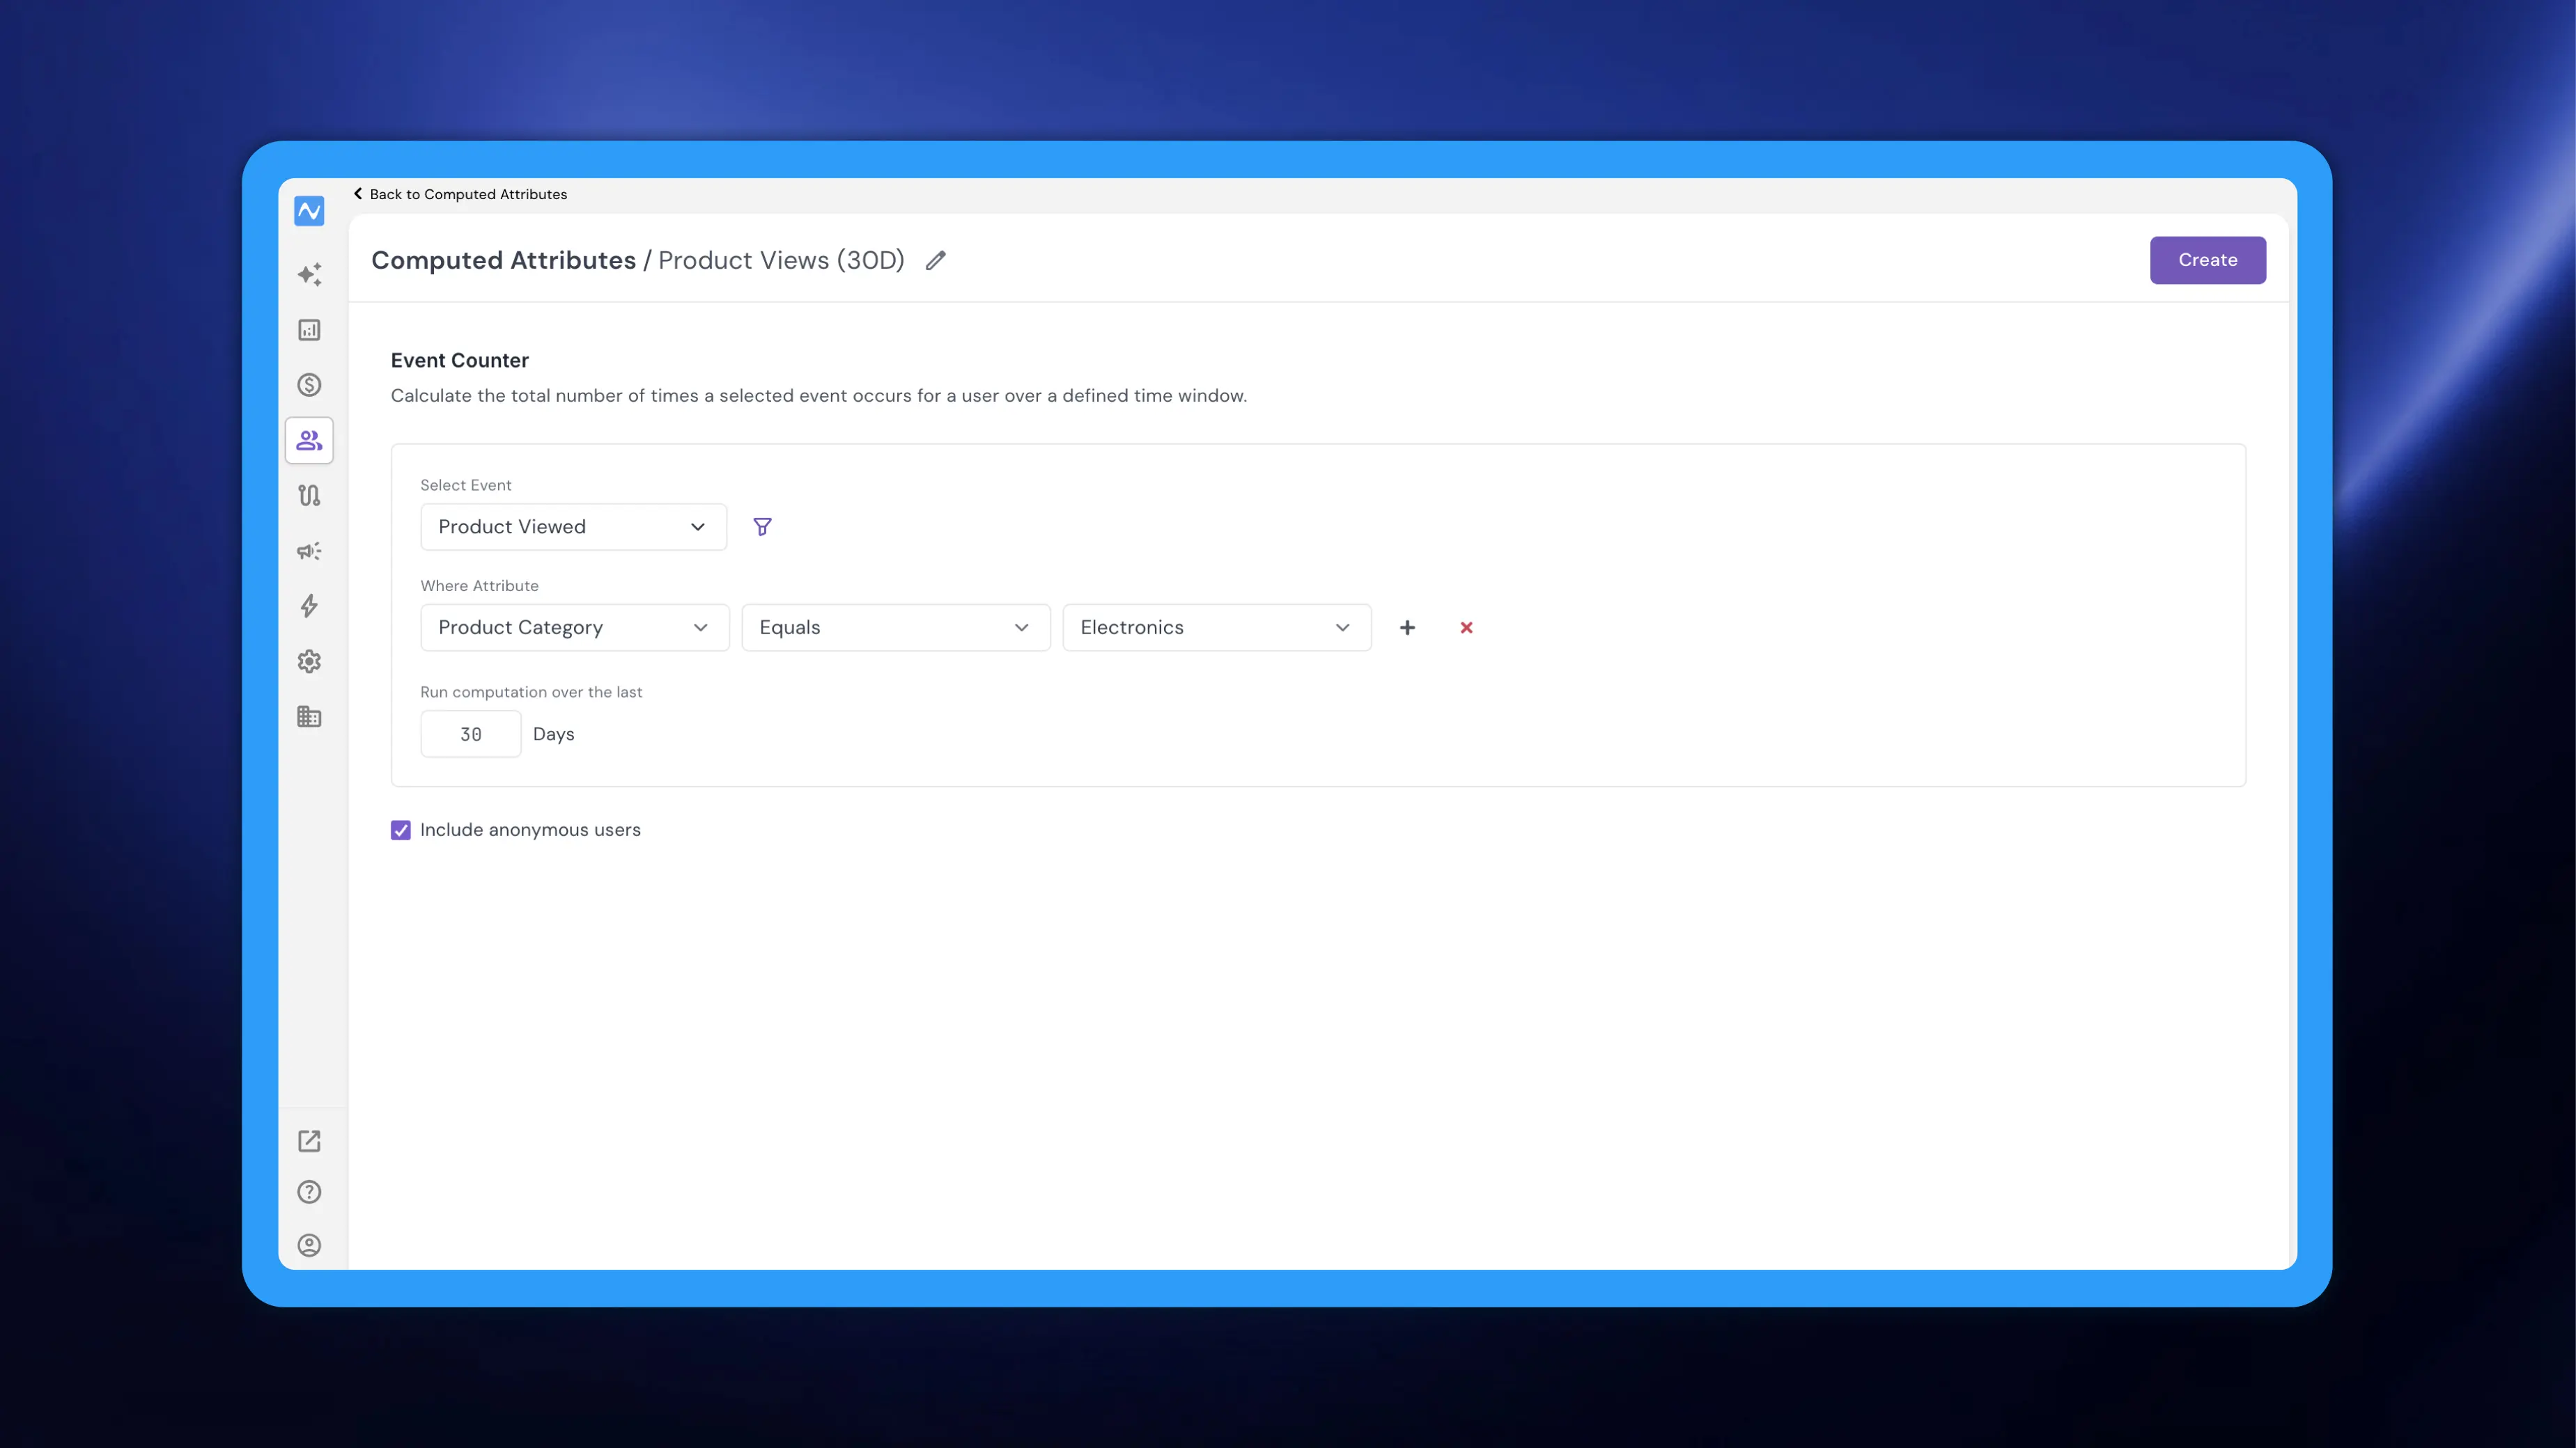Viewport: 2576px width, 1448px height.
Task: Open the dollar revenue sidebar icon
Action: 309,385
